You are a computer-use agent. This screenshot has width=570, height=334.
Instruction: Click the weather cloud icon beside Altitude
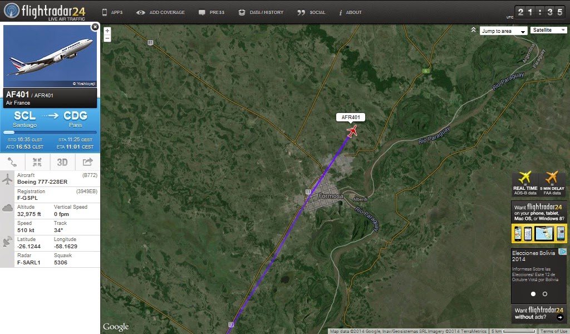[x=7, y=208]
